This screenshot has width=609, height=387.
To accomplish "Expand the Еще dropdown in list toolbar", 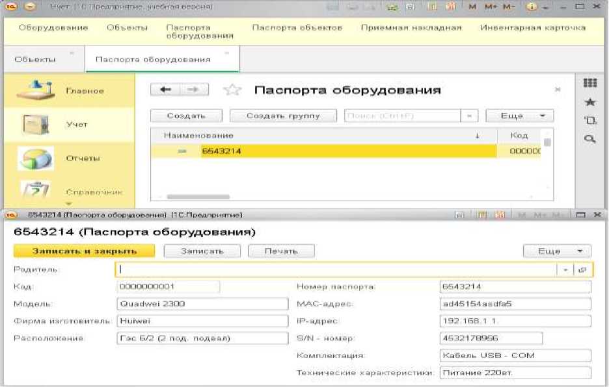I will pyautogui.click(x=519, y=116).
